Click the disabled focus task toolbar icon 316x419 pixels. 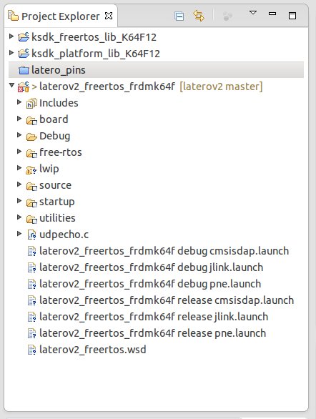pos(227,16)
